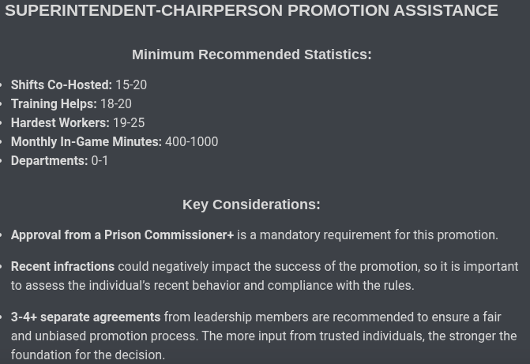This screenshot has height=364, width=530.
Task: Select the bold Approval from a Prison Commissioner+ text
Action: coord(122,235)
